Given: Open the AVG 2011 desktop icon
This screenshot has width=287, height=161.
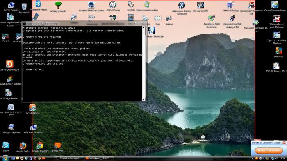Looking at the screenshot, I should tap(279, 52).
